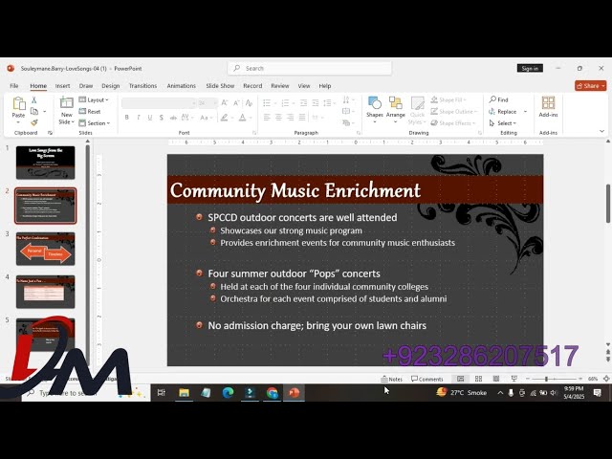Open the File menu
The width and height of the screenshot is (612, 459).
point(14,86)
